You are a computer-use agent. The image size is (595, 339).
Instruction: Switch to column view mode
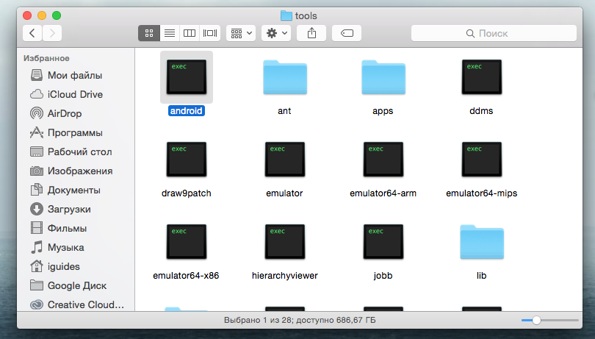pos(190,33)
